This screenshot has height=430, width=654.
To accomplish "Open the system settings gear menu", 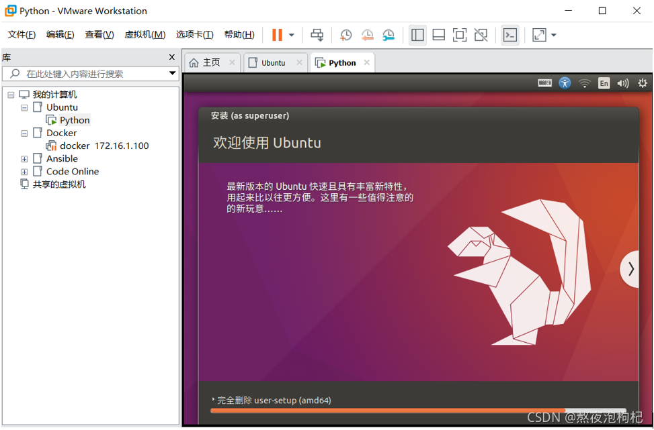I will click(x=643, y=83).
